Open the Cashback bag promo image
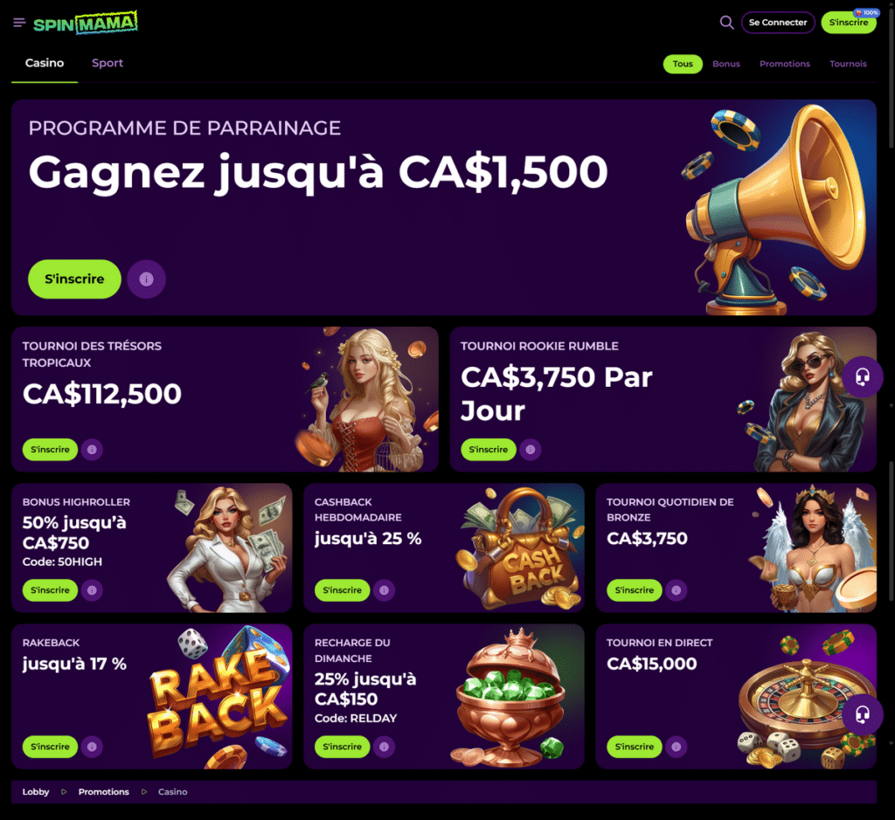The height and width of the screenshot is (820, 895). [x=521, y=548]
